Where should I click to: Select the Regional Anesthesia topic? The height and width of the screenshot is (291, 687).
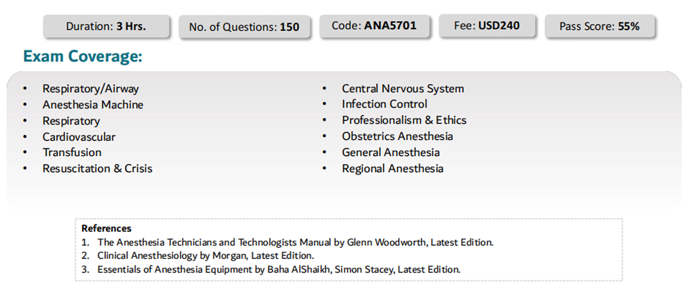click(x=393, y=168)
